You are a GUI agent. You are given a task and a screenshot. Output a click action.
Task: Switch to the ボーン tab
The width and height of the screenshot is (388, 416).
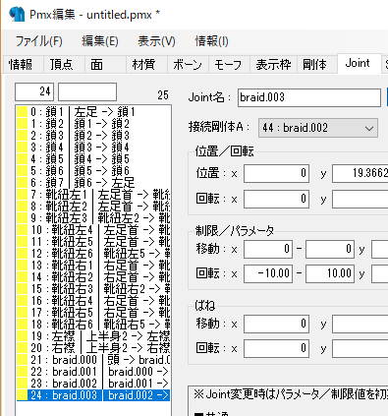pos(188,64)
